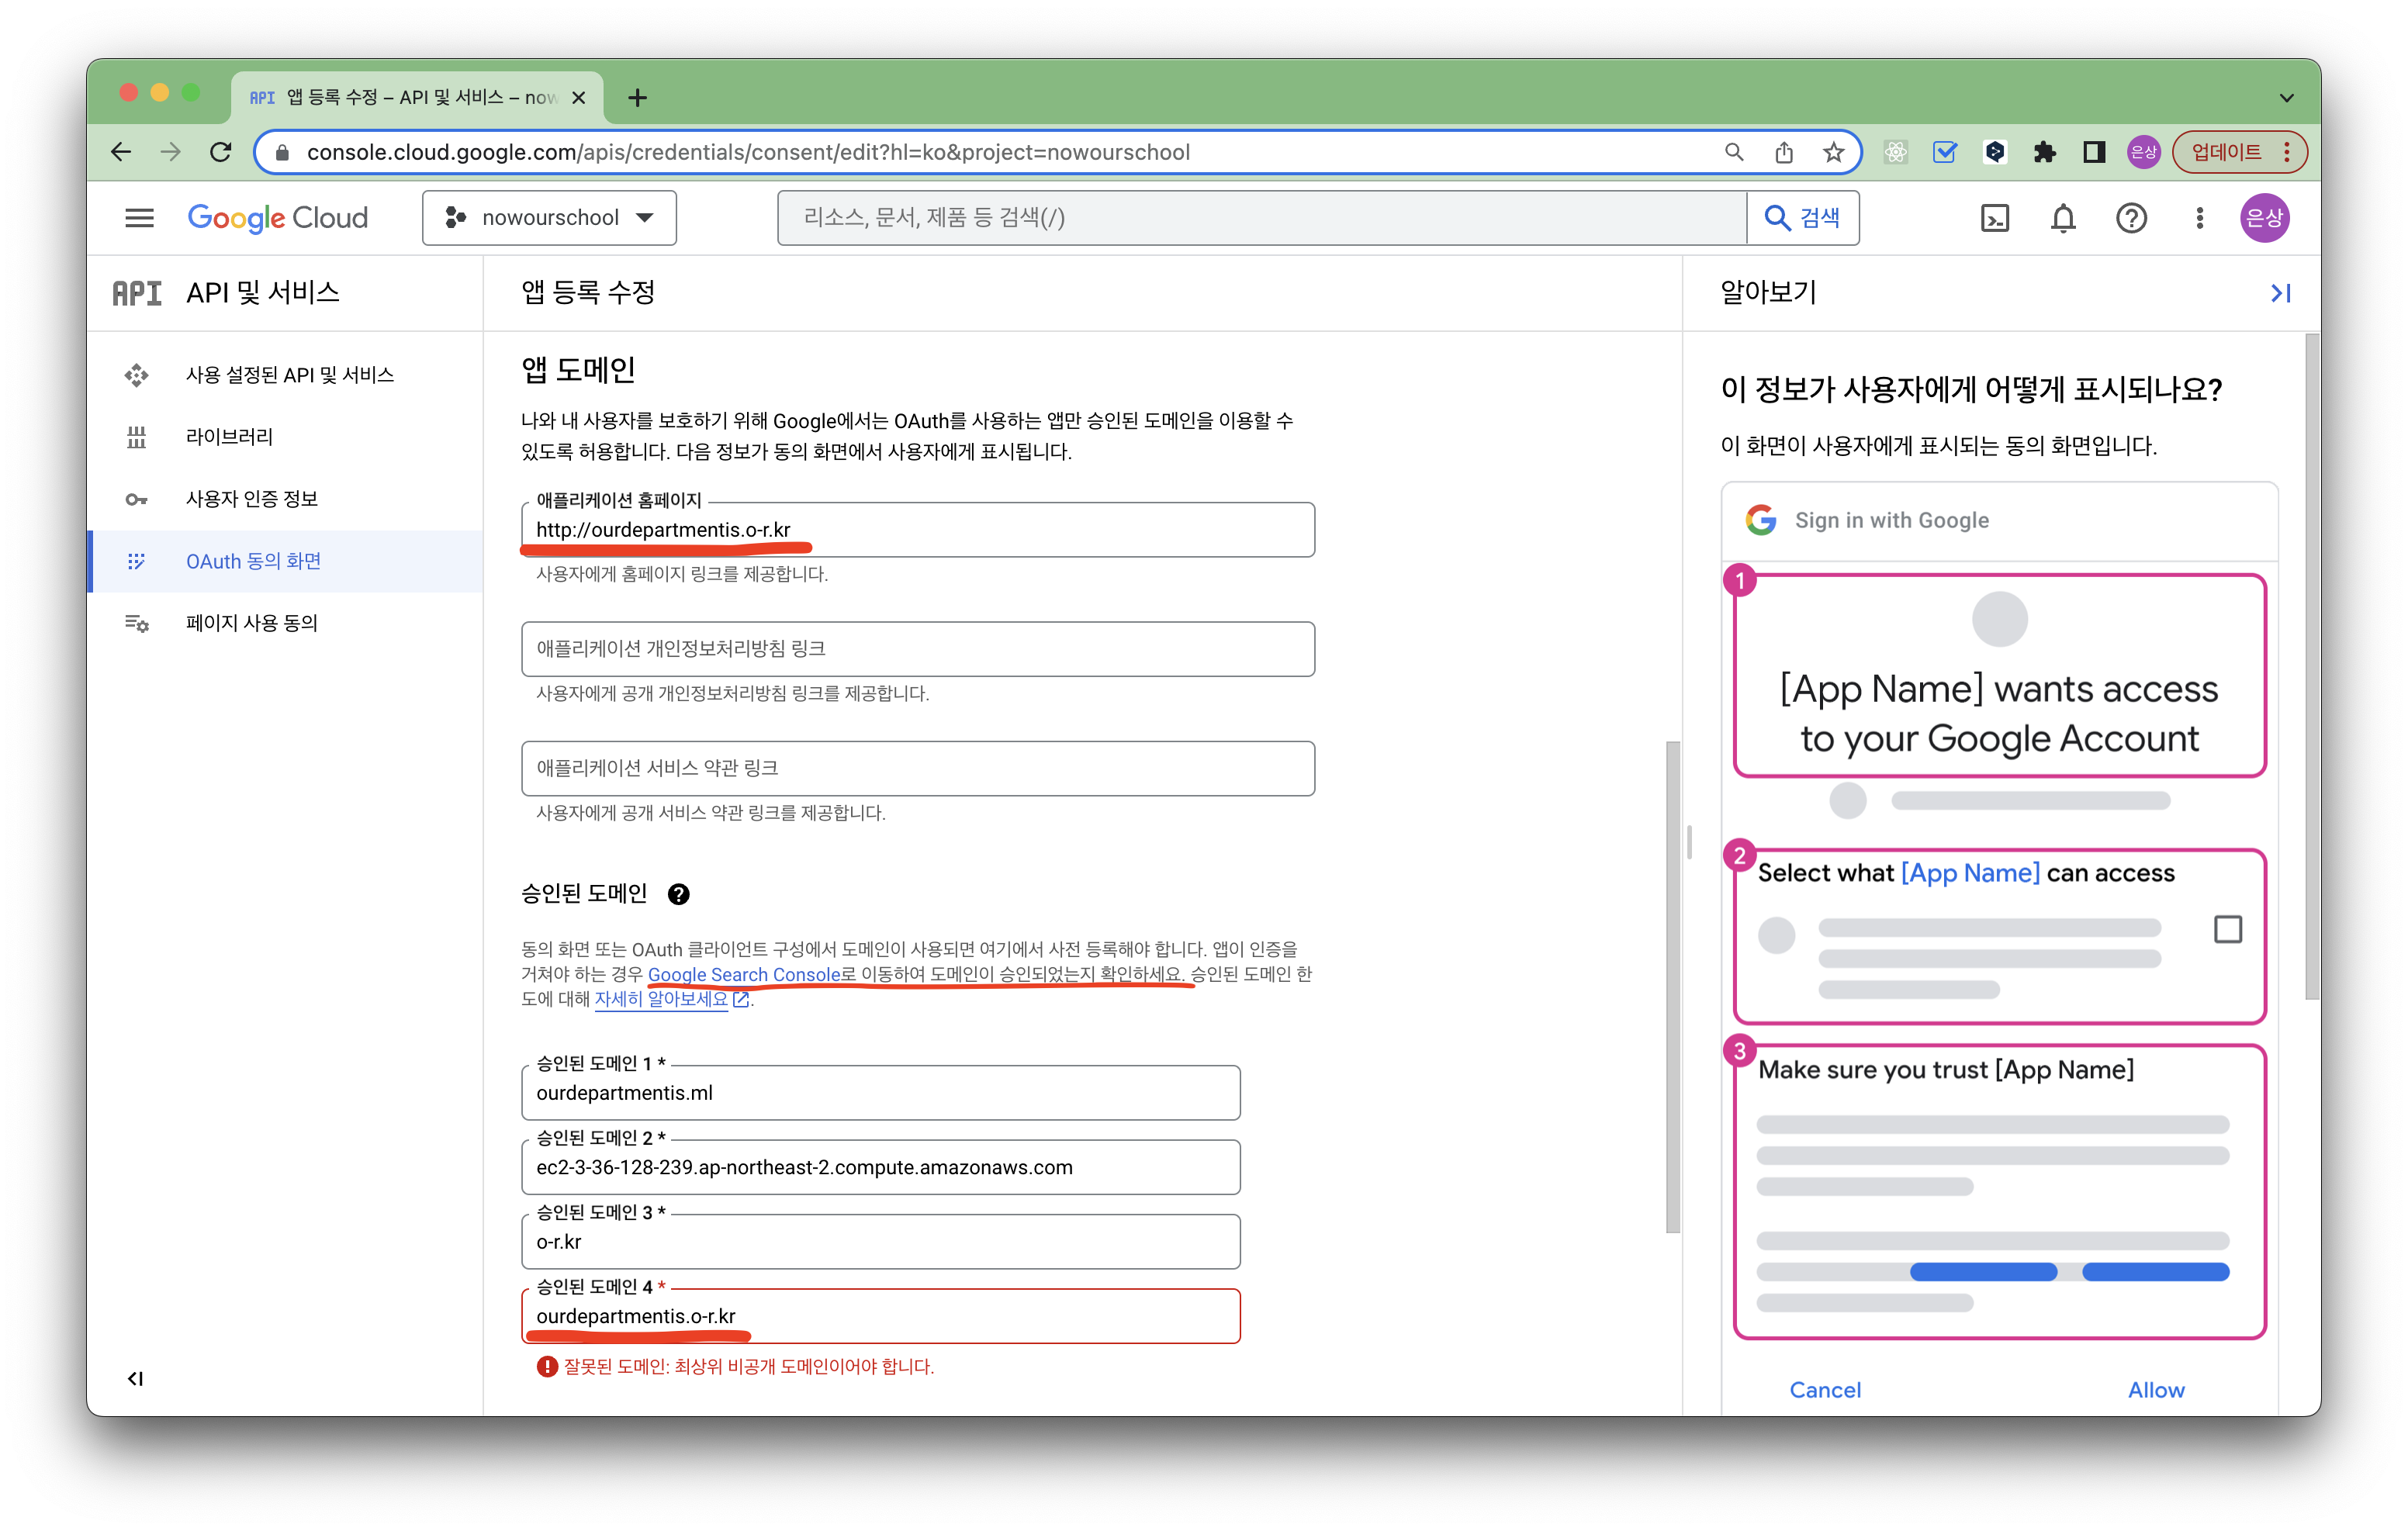Viewport: 2408px width, 1531px height.
Task: Open the main navigation hamburger menu
Action: coord(139,218)
